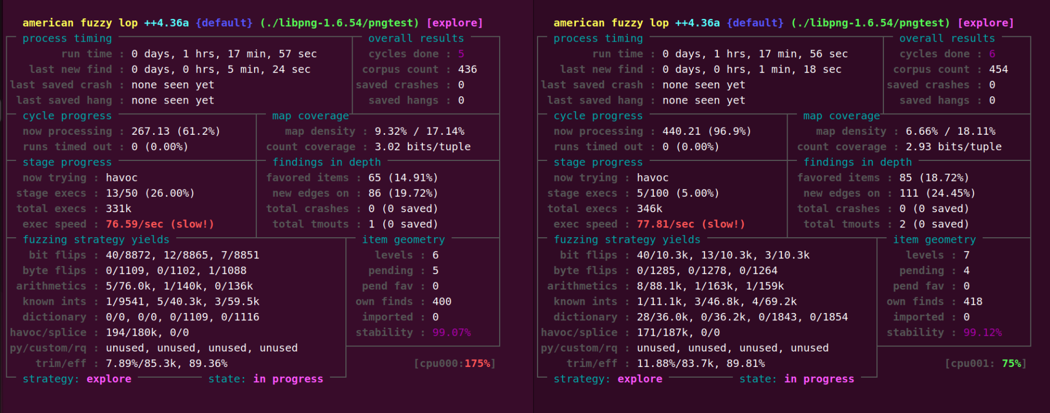Click the right pane's map density 6.66% value
The image size is (1050, 413).
click(x=921, y=131)
